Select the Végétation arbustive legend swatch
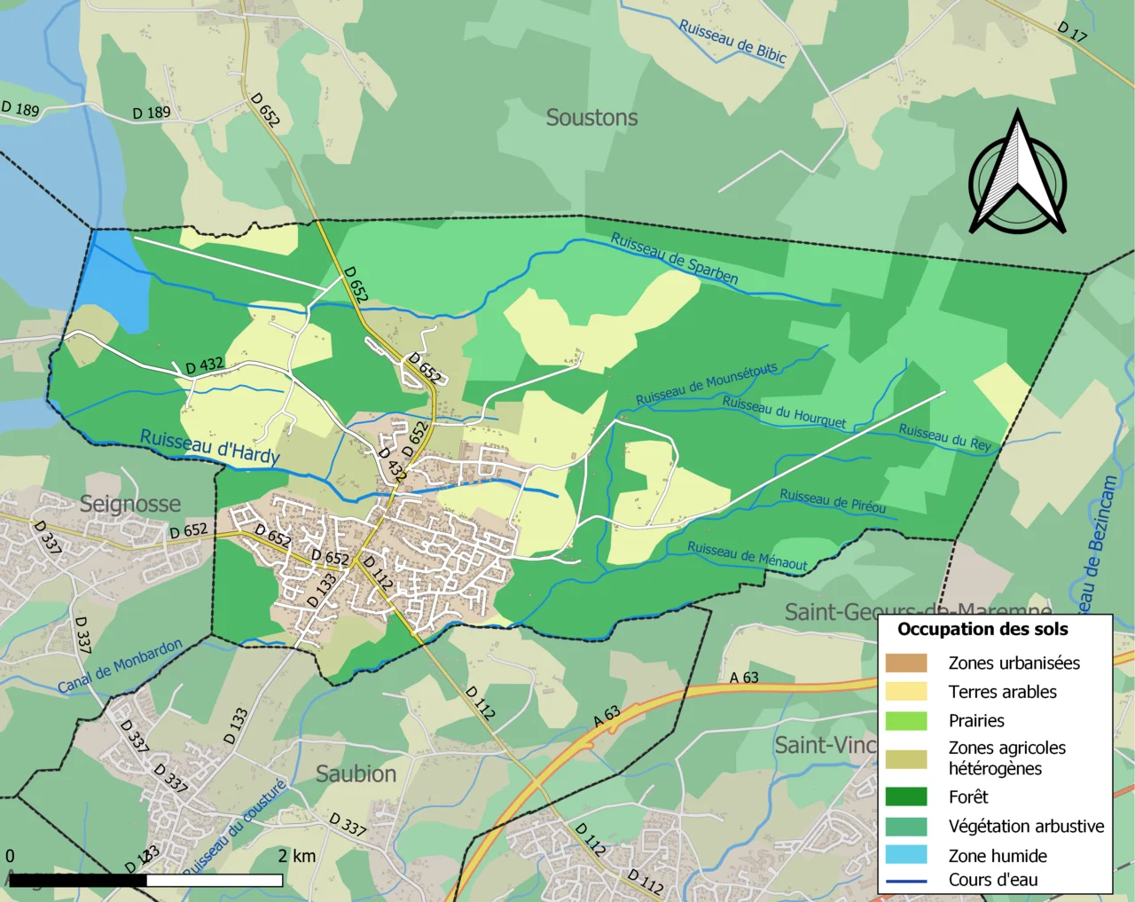Viewport: 1135px width, 902px height. coord(905,826)
